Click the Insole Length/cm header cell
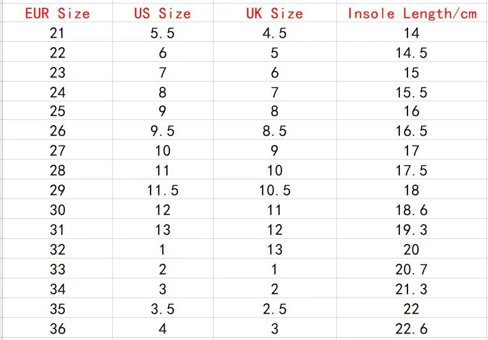Image resolution: width=488 pixels, height=340 pixels. coord(412,13)
